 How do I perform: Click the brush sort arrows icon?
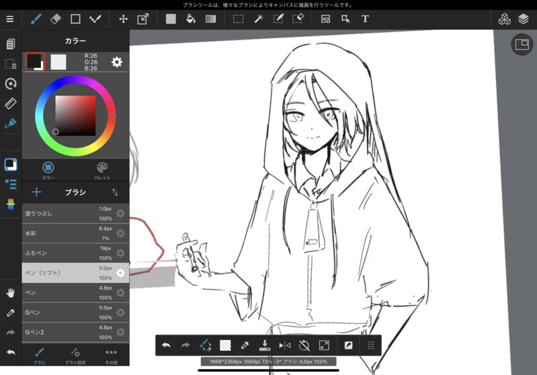[x=115, y=192]
